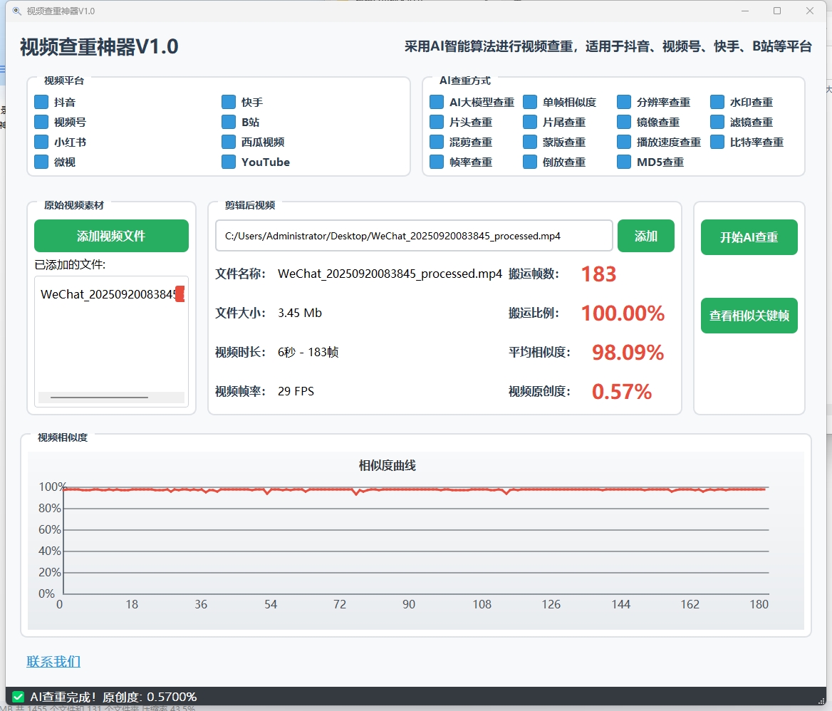Check the B站 platform option
832x711 pixels.
pos(229,122)
